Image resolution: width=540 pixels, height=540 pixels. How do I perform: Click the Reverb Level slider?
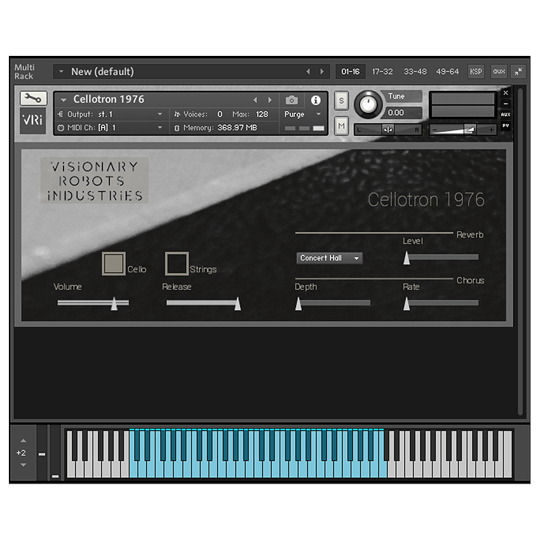[442, 257]
